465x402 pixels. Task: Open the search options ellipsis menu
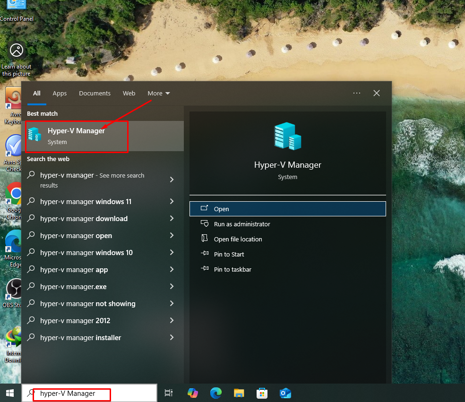point(357,93)
